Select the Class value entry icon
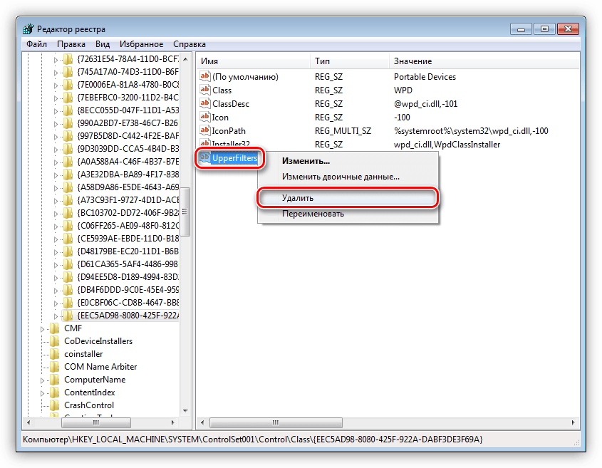 [205, 90]
